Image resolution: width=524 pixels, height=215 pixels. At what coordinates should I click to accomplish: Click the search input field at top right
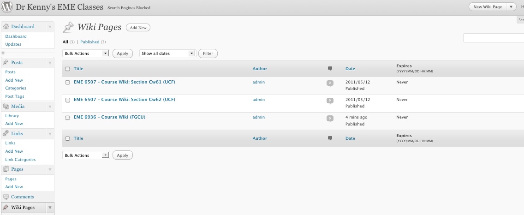(493, 38)
